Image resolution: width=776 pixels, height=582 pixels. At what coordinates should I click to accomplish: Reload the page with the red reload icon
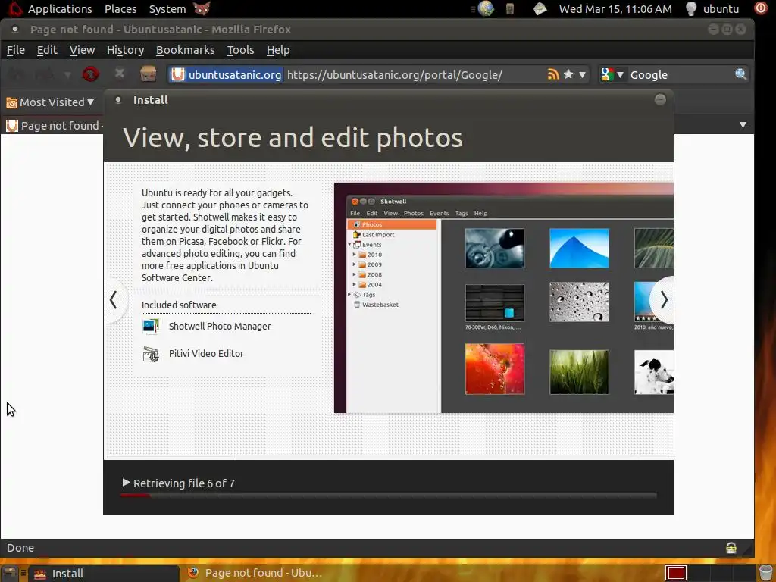91,74
